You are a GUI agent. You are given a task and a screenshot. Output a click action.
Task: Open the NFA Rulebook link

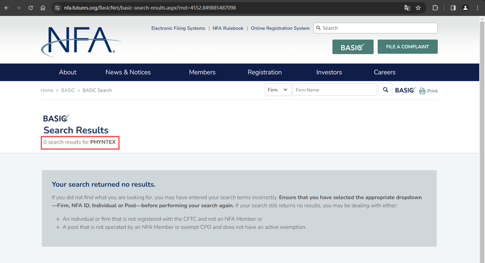228,28
